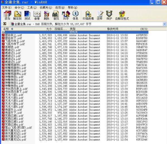Select the PDF icon of 侠客行上.pdf
The width and height of the screenshot is (167, 144).
(3, 110)
